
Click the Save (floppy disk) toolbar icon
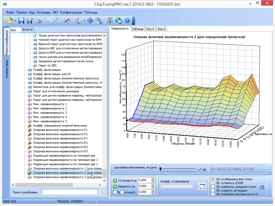tap(21, 20)
